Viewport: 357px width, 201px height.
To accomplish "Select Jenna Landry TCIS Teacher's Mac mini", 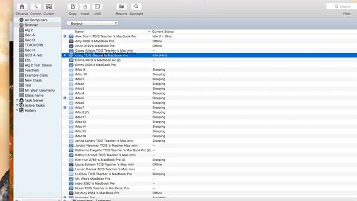I will (209, 141).
